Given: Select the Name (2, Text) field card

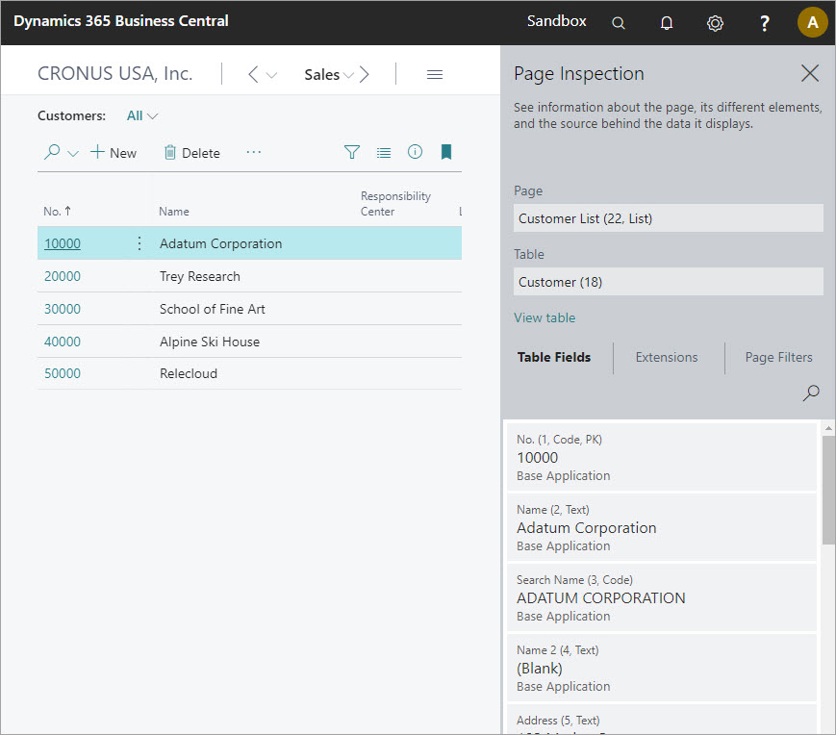Looking at the screenshot, I should tap(661, 527).
